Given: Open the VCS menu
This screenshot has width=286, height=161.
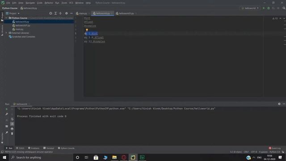Looking at the screenshot, I should pyautogui.click(x=71, y=3).
